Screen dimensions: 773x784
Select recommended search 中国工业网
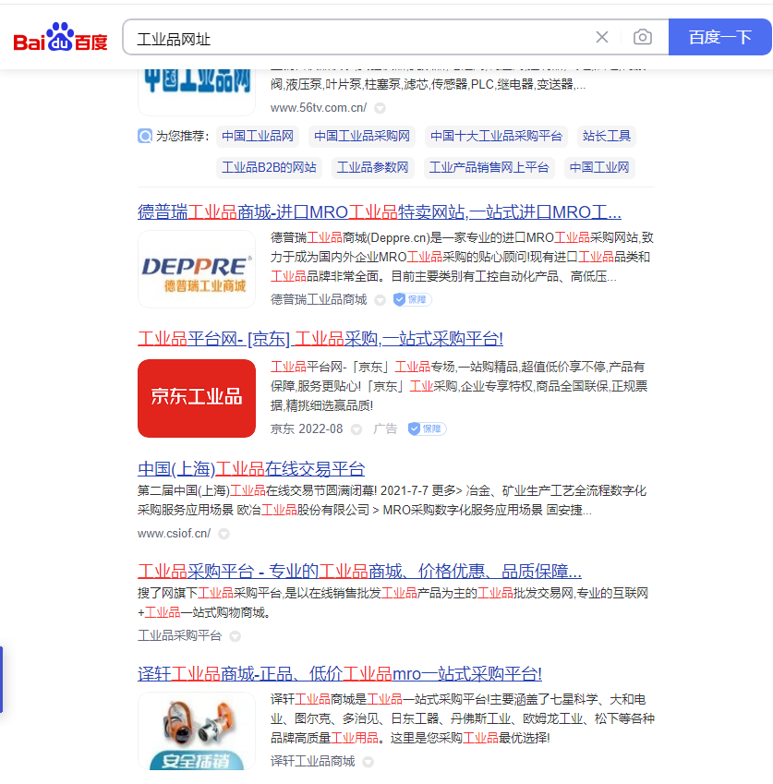click(x=599, y=167)
